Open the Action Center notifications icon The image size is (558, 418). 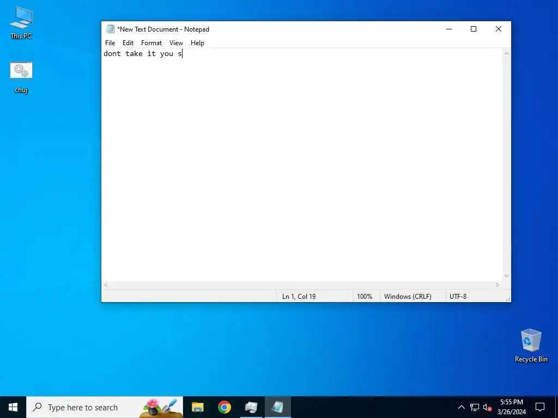(x=540, y=407)
